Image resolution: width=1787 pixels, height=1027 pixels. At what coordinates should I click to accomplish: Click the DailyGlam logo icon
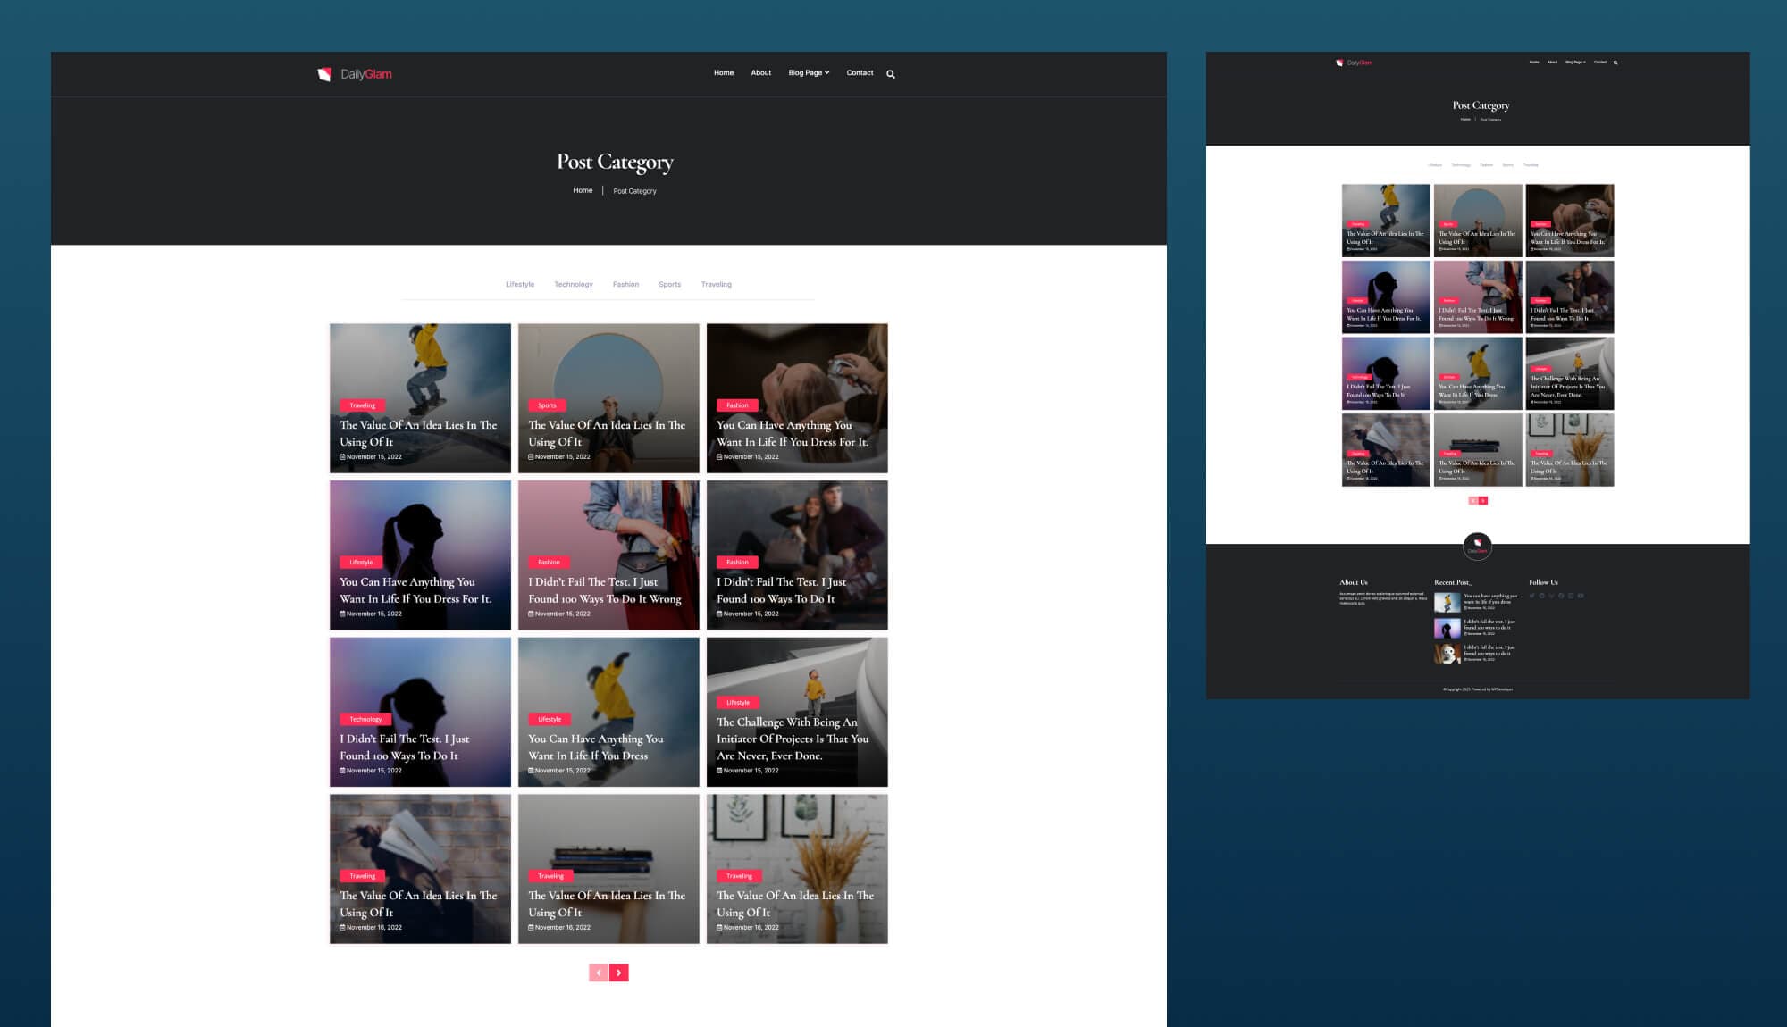point(324,74)
